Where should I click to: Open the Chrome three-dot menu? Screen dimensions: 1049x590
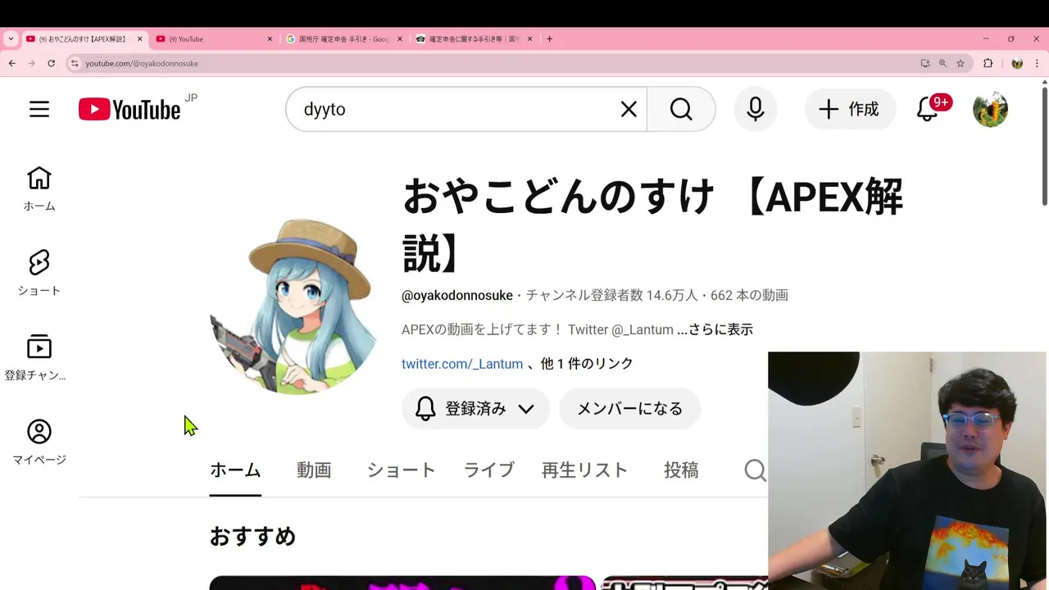(x=1038, y=63)
